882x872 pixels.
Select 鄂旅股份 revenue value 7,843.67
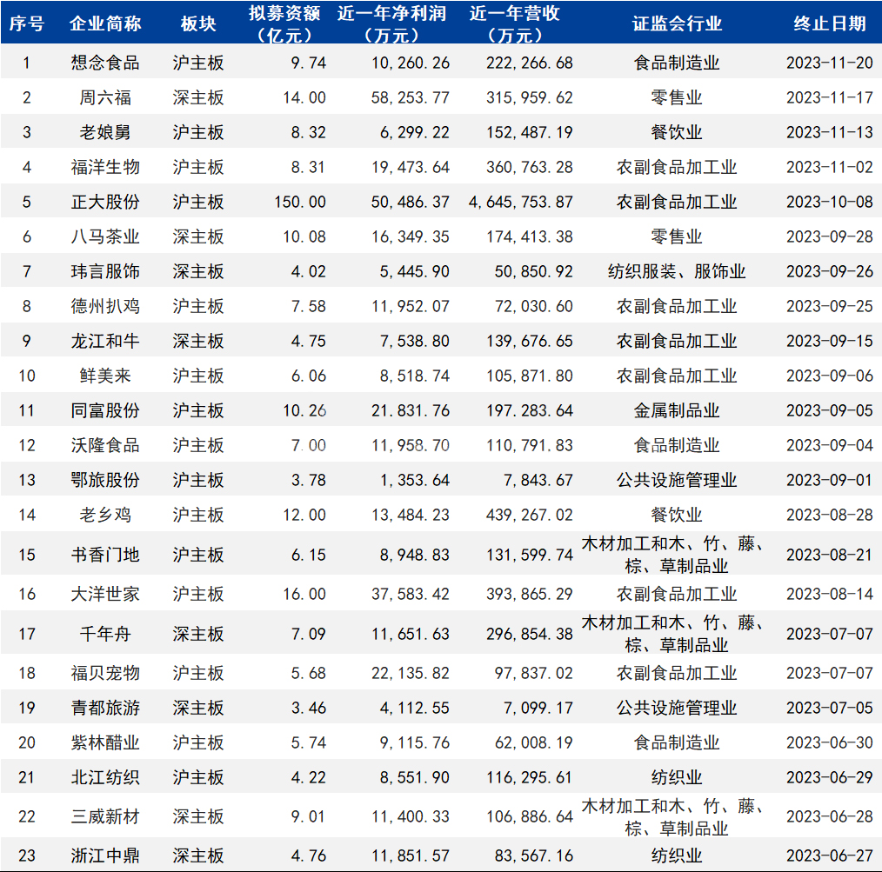click(538, 480)
